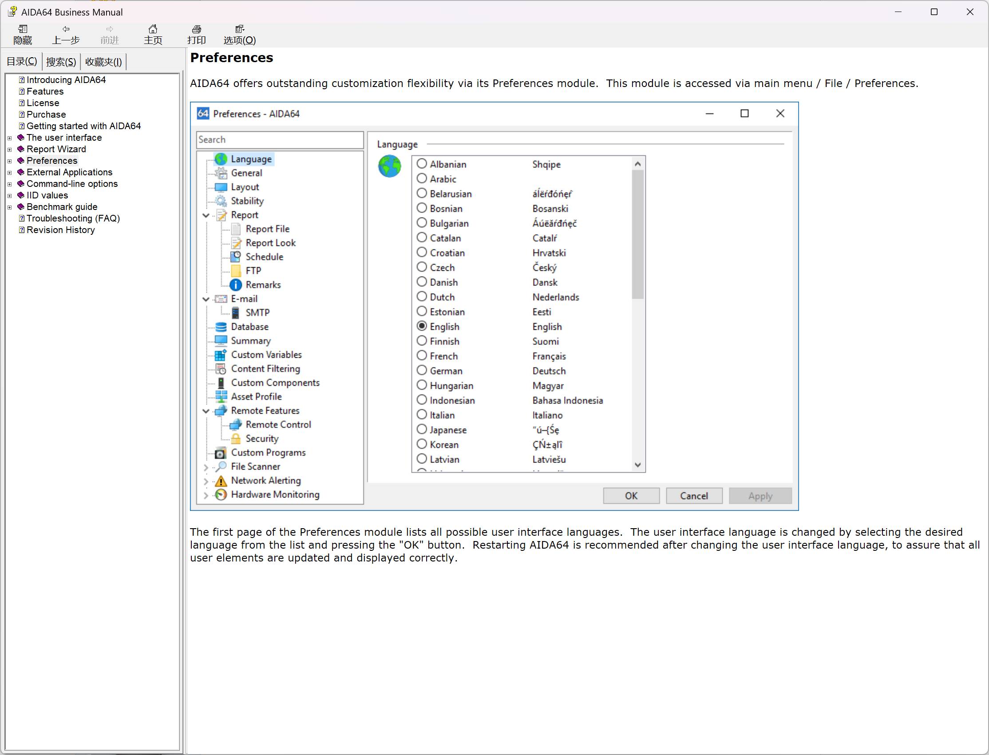Expand the Command-line options node

click(x=9, y=184)
